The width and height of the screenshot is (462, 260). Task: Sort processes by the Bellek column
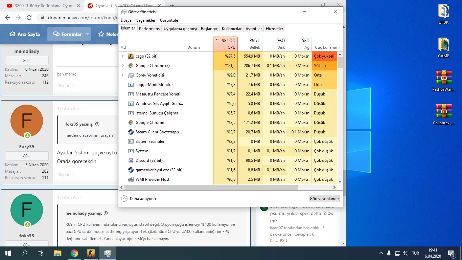click(250, 44)
